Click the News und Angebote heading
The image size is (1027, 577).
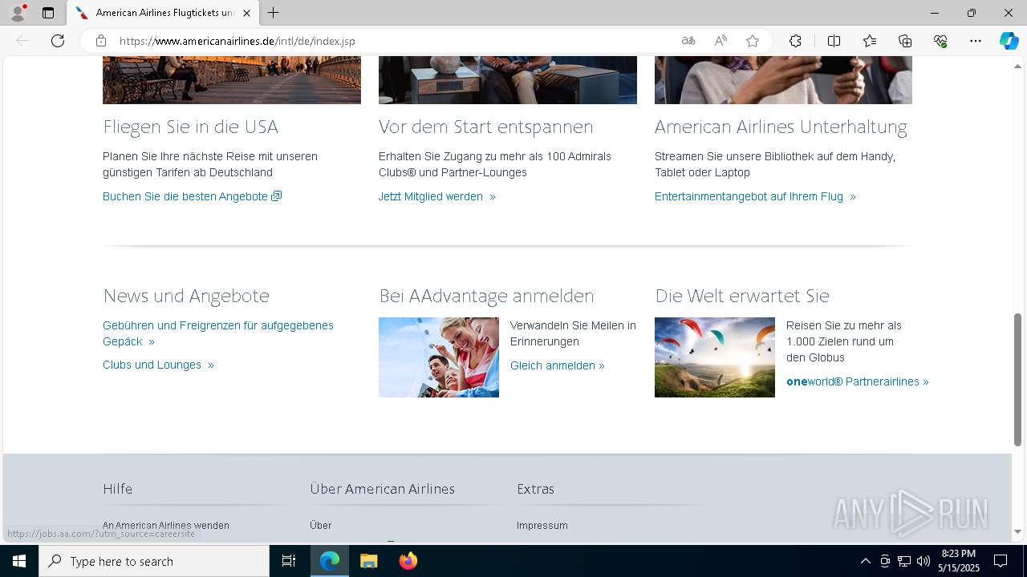(186, 296)
